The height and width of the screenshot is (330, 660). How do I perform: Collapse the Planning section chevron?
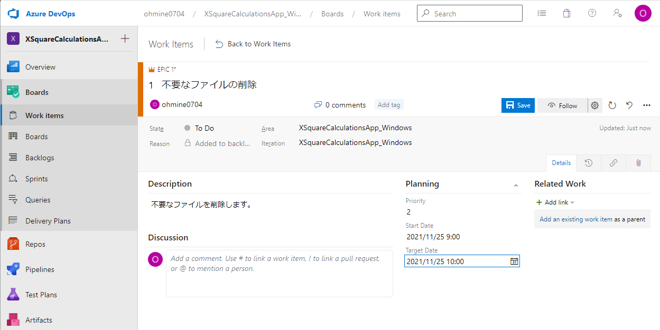(x=516, y=185)
